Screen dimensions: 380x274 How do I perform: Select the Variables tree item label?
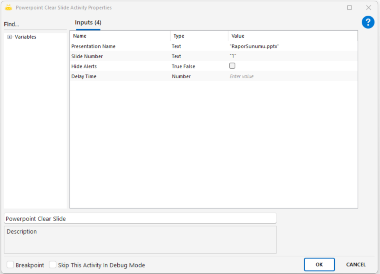click(25, 37)
